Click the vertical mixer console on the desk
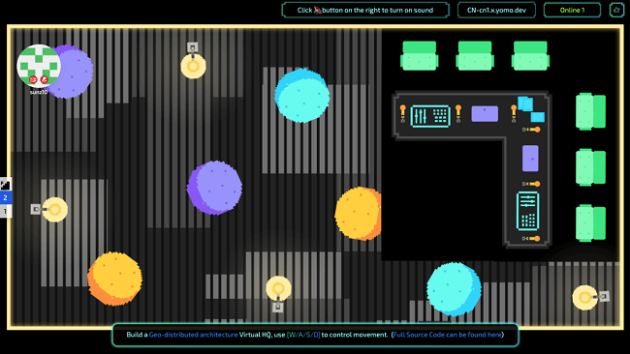 pos(527,211)
